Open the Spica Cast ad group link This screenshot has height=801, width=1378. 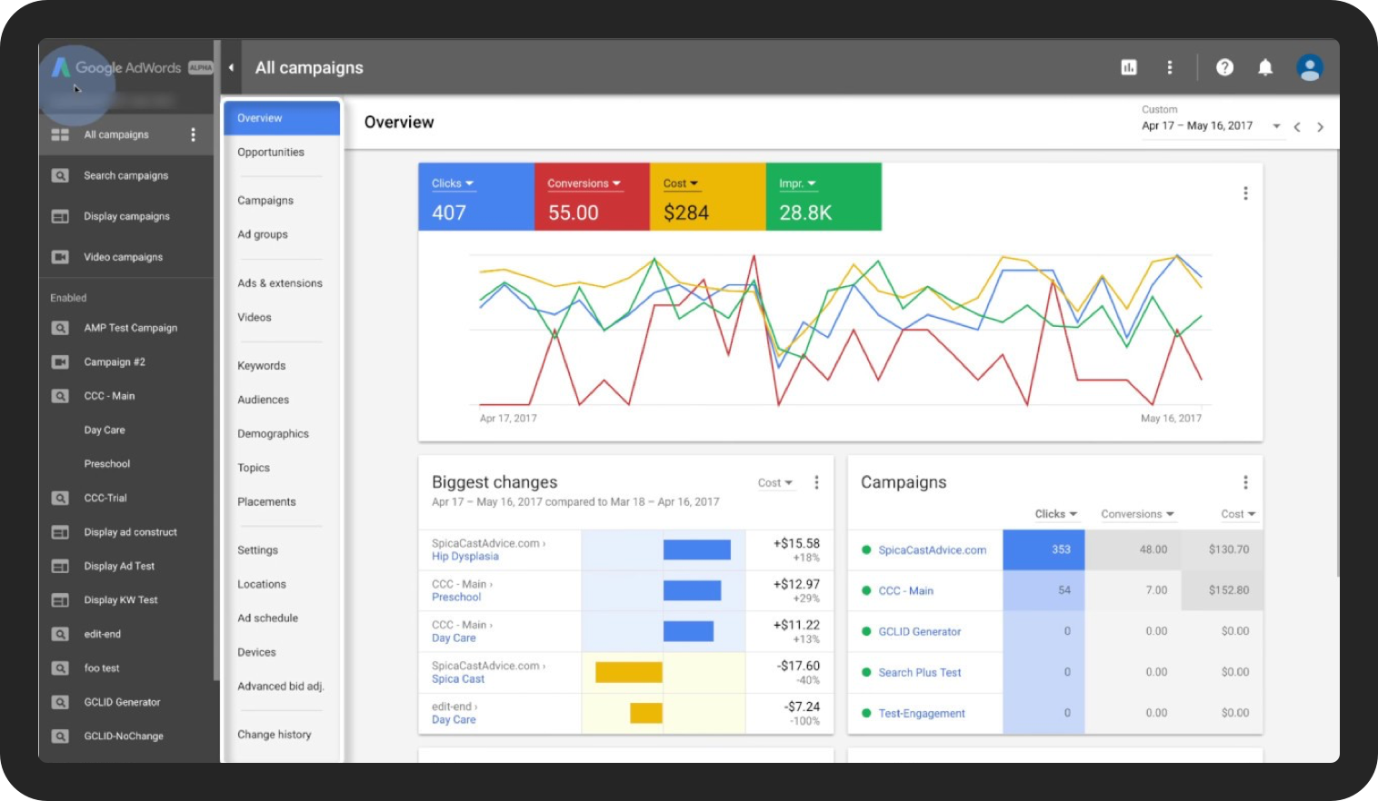[458, 679]
